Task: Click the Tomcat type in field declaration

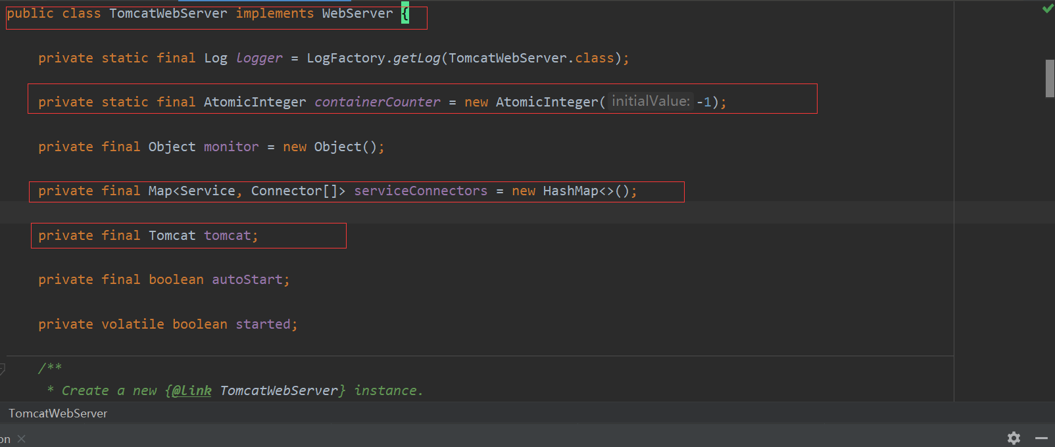Action: [172, 235]
